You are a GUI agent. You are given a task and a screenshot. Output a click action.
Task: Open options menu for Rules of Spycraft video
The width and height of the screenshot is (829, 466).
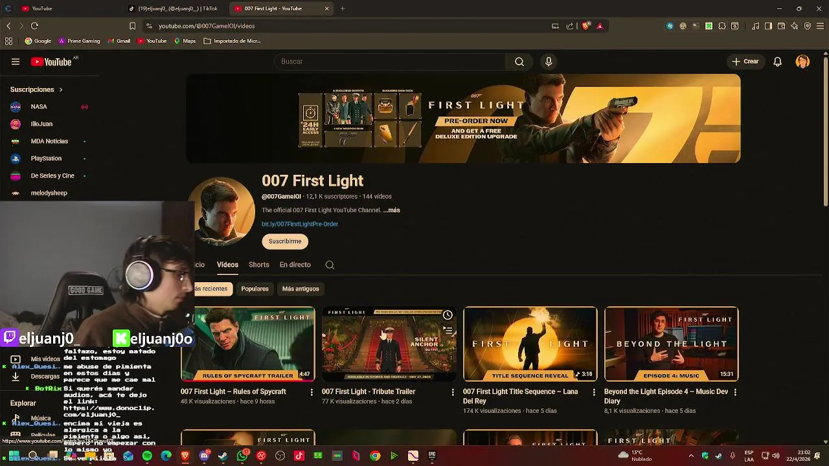(x=312, y=392)
